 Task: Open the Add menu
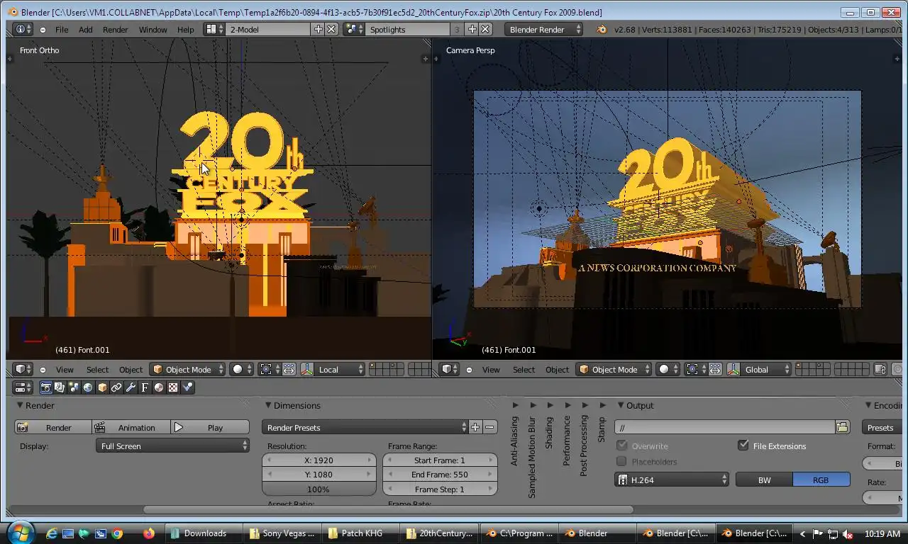(x=85, y=29)
